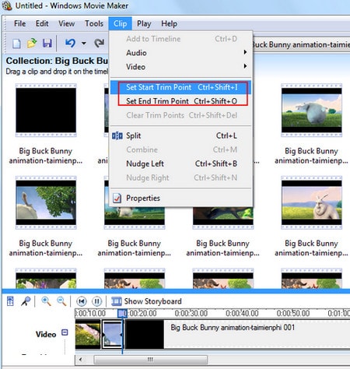Screen dimensions: 350x369
Task: Pause timeline playback
Action: tap(97, 301)
